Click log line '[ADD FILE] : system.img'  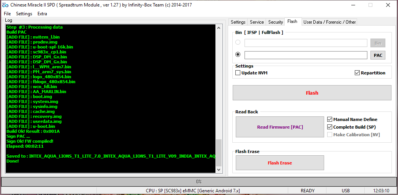(x=32, y=102)
